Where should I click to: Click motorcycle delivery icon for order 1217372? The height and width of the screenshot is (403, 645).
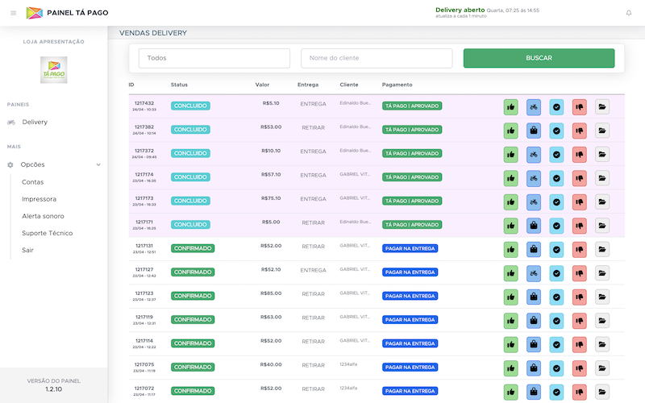533,154
